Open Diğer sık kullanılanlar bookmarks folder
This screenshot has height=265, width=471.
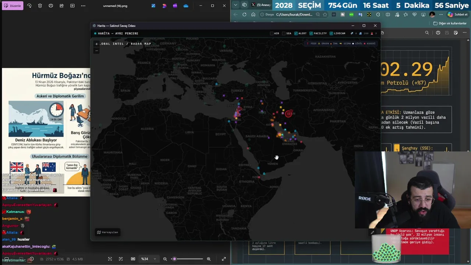point(450,23)
